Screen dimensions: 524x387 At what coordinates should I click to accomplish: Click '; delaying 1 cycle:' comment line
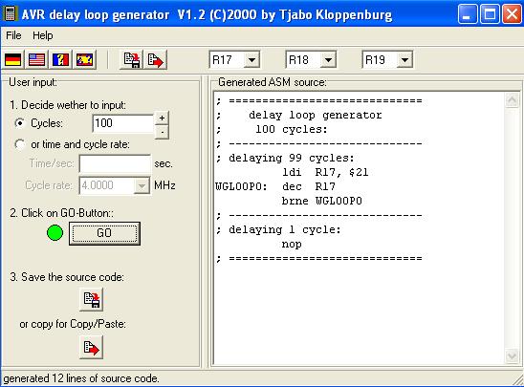pos(278,229)
